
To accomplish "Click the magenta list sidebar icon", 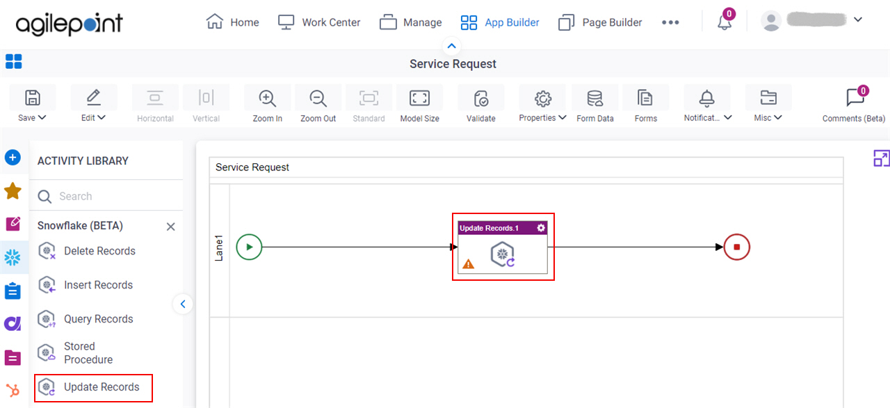I will pos(13,357).
